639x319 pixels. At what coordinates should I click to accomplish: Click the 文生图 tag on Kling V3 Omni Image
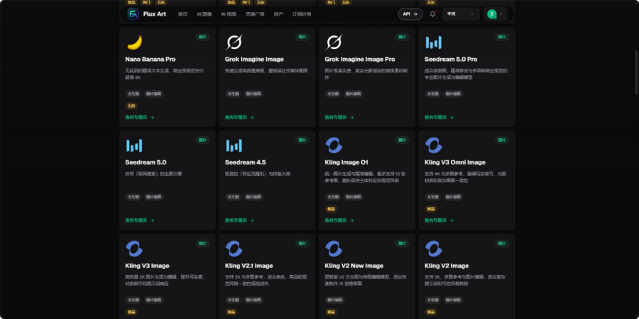433,196
